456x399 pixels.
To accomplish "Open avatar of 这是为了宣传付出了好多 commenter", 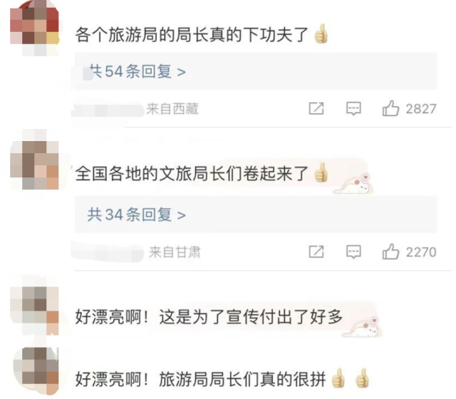I will click(x=35, y=311).
